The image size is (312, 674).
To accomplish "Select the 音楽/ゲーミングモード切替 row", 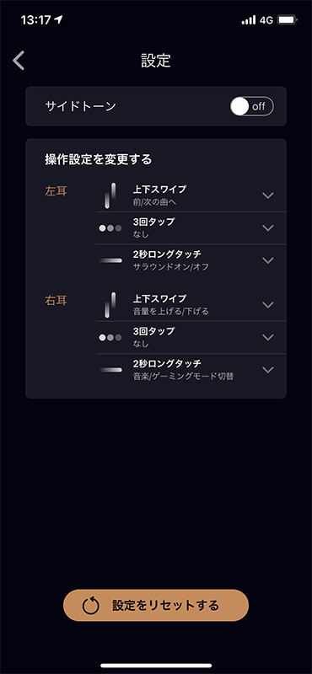I will (x=191, y=370).
